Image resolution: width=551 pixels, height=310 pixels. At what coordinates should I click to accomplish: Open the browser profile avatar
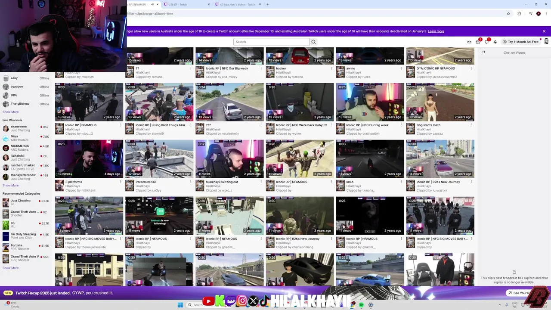tap(538, 13)
